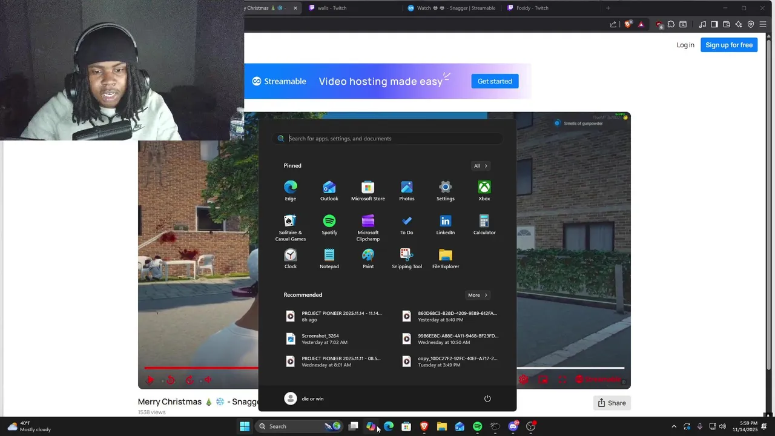
Task: Open a new browser tab
Action: click(608, 8)
